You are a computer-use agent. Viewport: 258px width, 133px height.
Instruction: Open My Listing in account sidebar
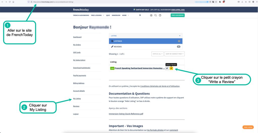click(x=77, y=99)
